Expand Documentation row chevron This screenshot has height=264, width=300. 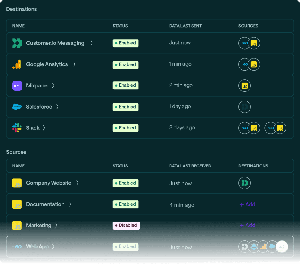click(x=70, y=204)
